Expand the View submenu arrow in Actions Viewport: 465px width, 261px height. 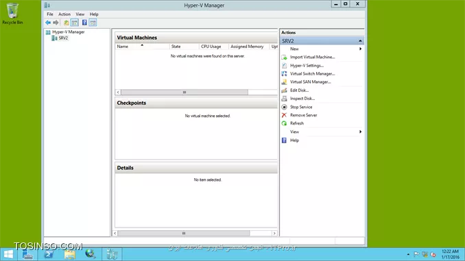360,132
